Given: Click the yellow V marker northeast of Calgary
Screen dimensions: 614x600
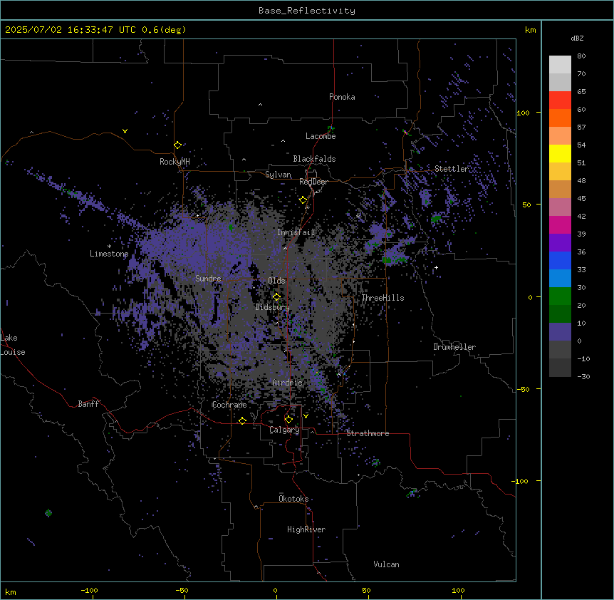Looking at the screenshot, I should click(x=306, y=416).
